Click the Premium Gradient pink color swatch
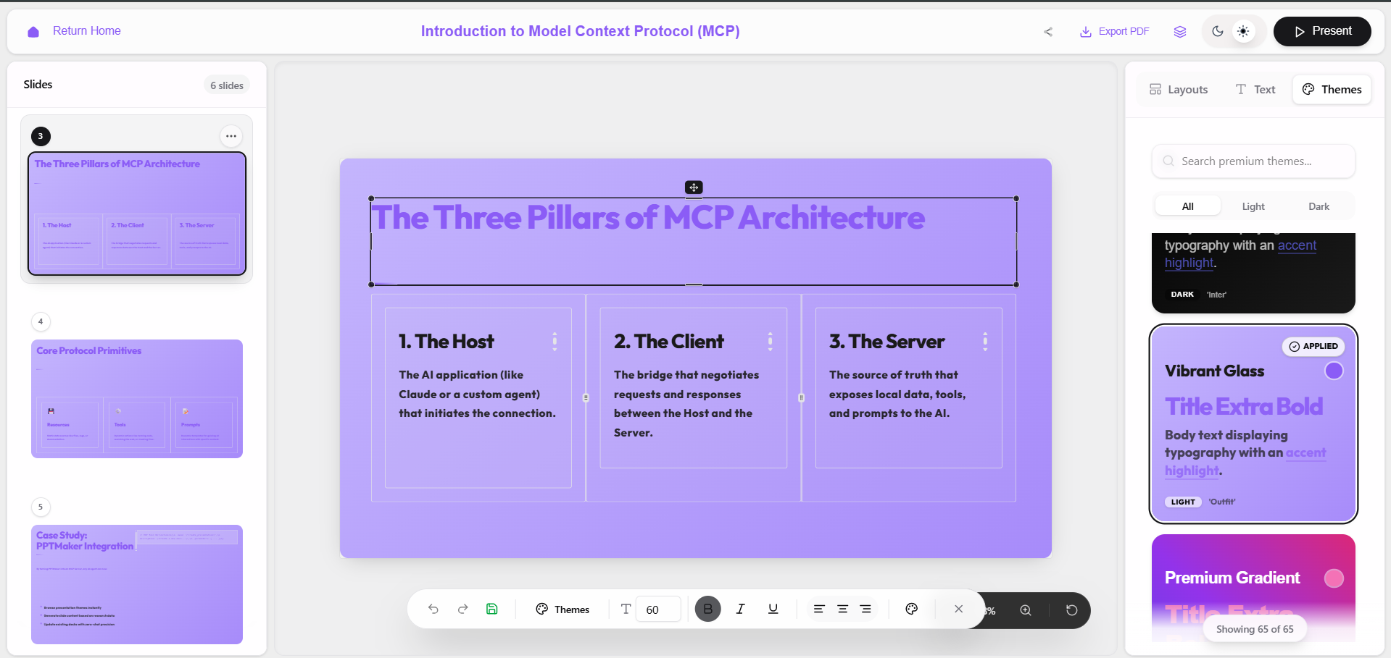Viewport: 1391px width, 658px height. point(1334,578)
